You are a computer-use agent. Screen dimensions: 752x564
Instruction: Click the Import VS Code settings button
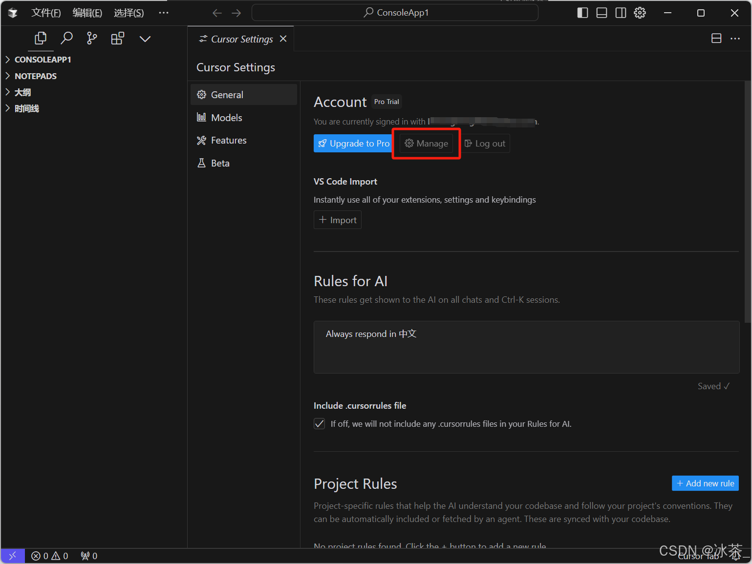[x=338, y=220]
